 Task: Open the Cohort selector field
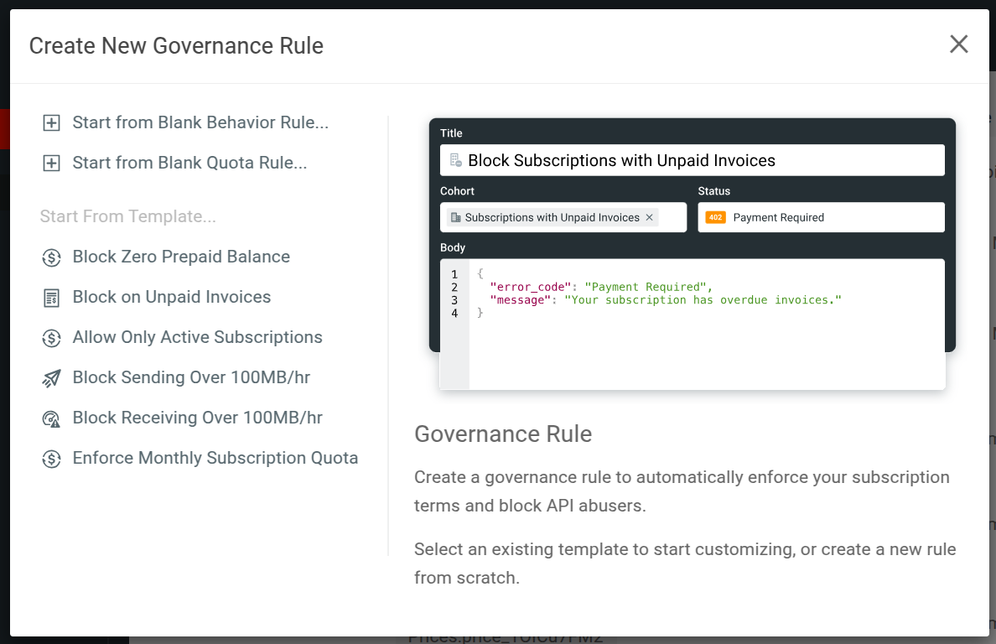point(563,216)
